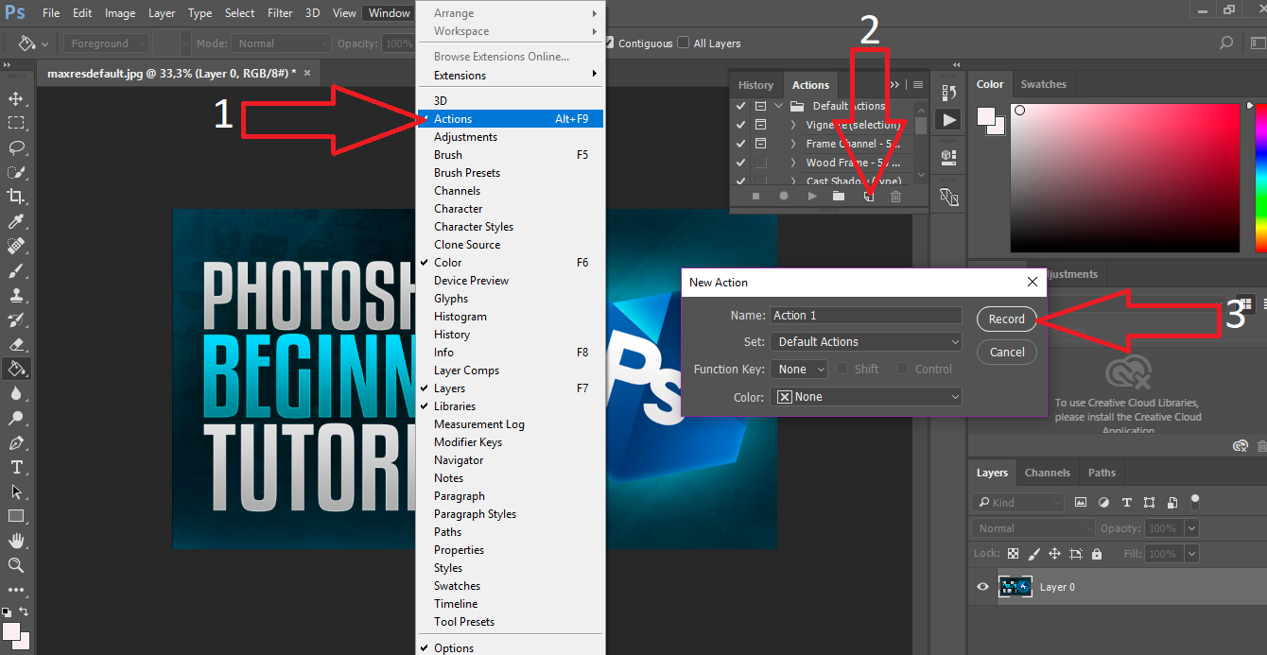Image resolution: width=1267 pixels, height=655 pixels.
Task: Create a new action set with folder icon
Action: [839, 196]
